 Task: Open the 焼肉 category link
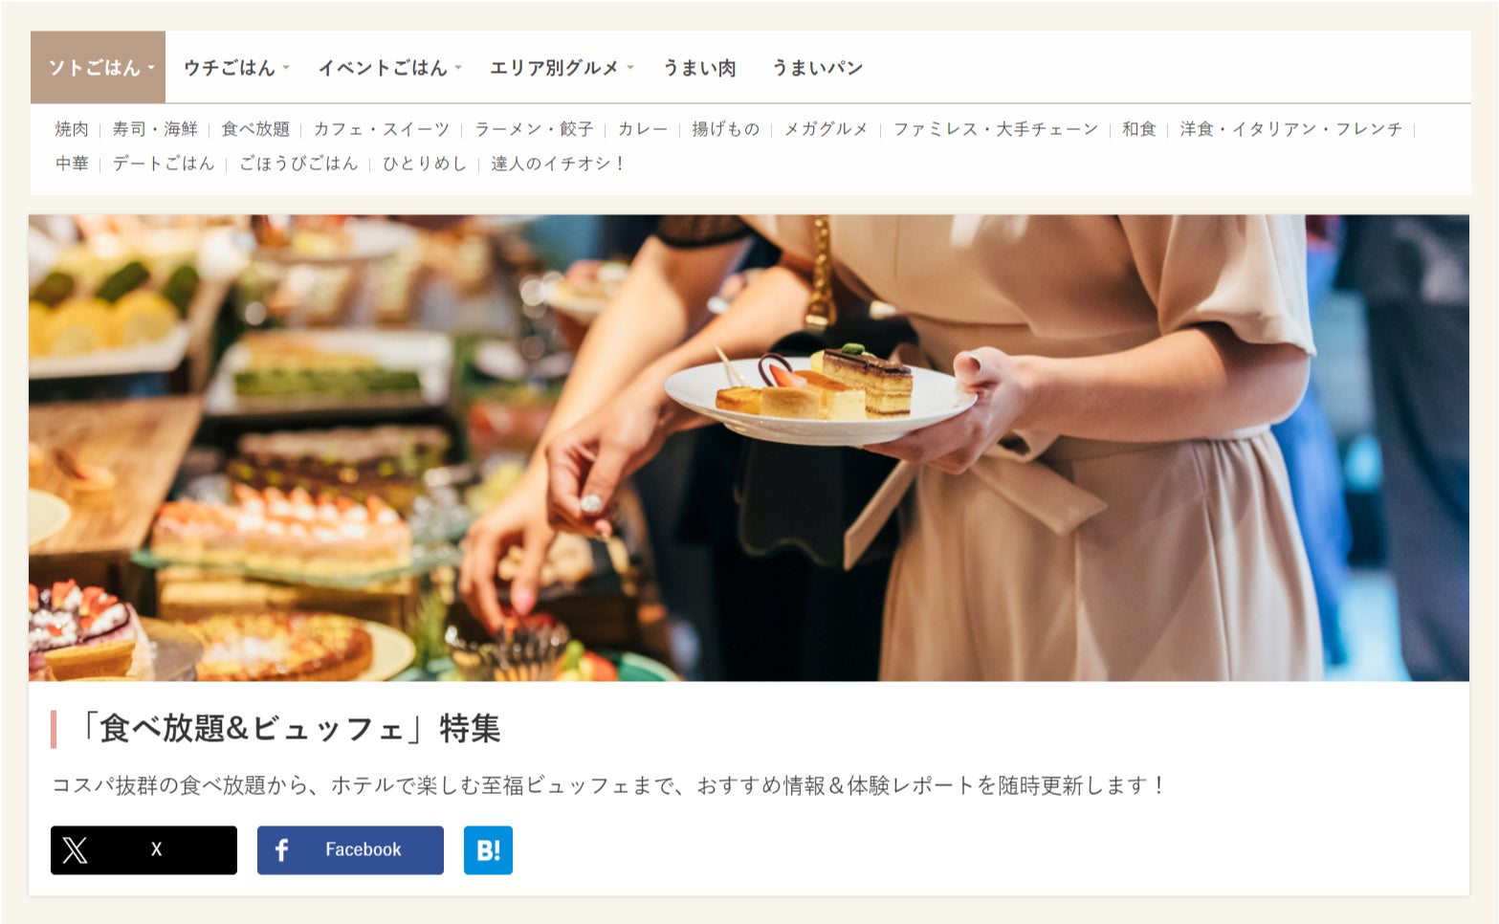72,129
